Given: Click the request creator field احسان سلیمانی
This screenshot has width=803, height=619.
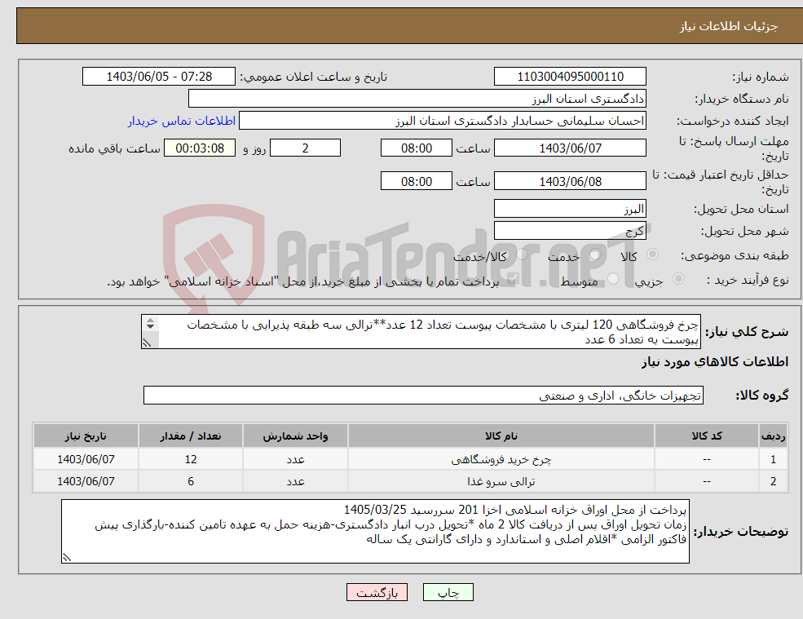Looking at the screenshot, I should click(x=443, y=121).
